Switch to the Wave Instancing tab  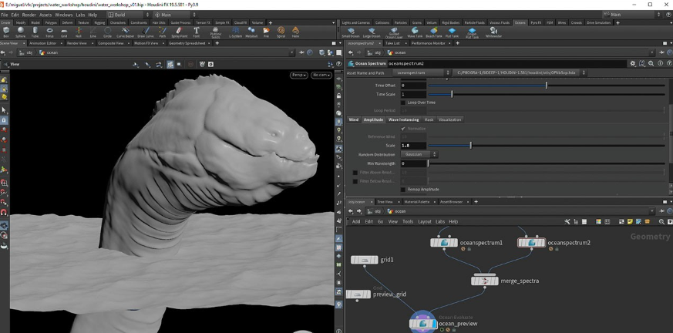[403, 119]
